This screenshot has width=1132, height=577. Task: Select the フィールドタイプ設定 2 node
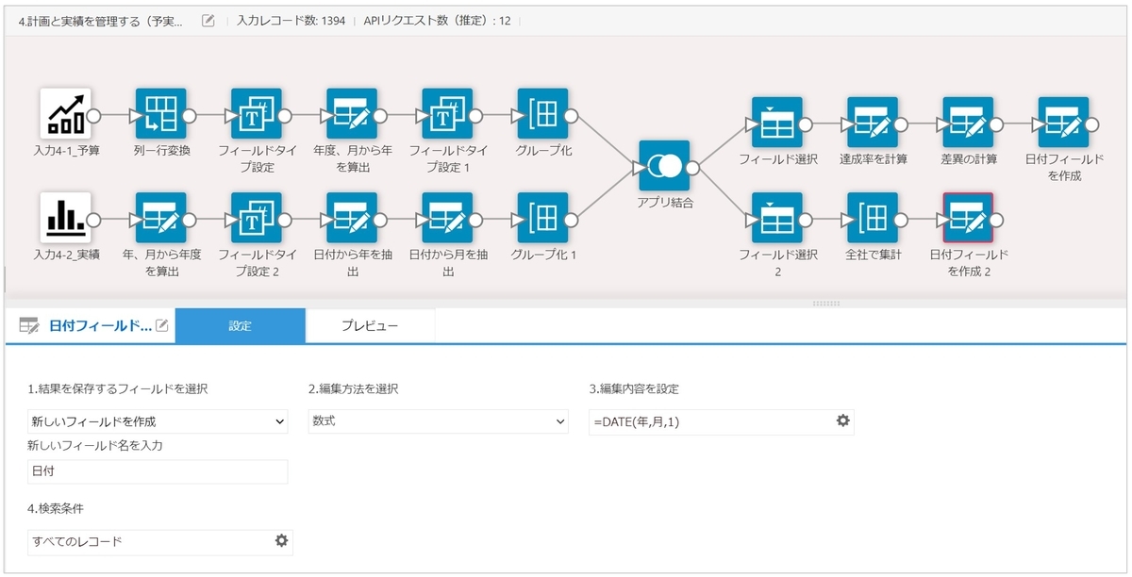click(256, 217)
